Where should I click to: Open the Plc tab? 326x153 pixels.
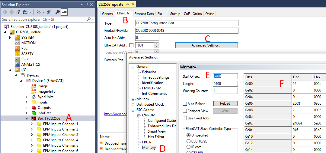click(160, 13)
